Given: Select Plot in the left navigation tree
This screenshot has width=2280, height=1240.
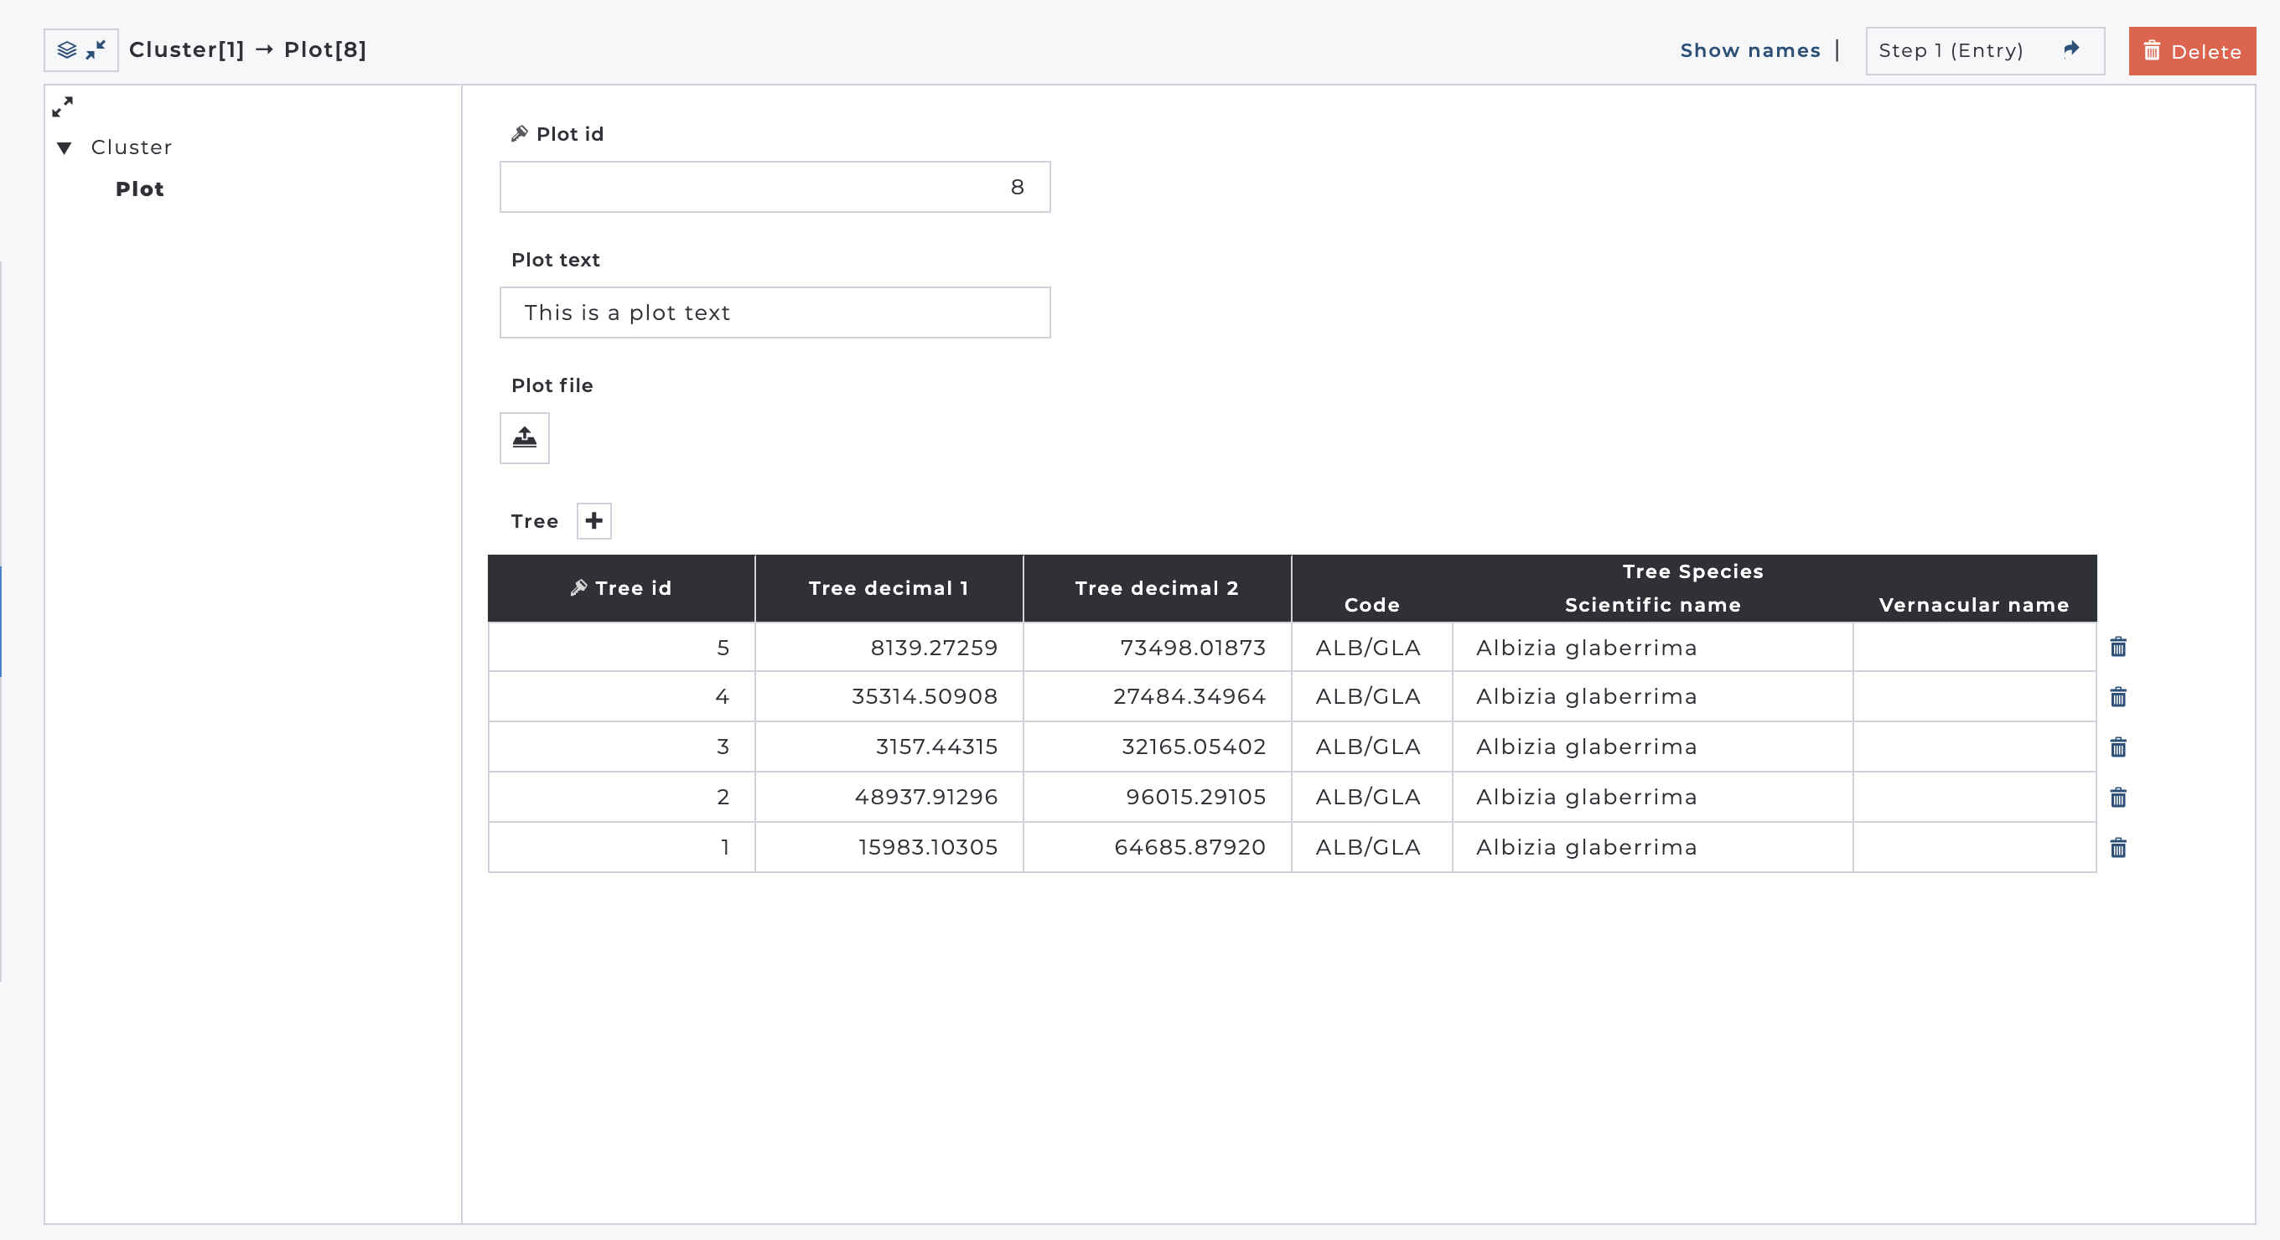Looking at the screenshot, I should tap(139, 189).
